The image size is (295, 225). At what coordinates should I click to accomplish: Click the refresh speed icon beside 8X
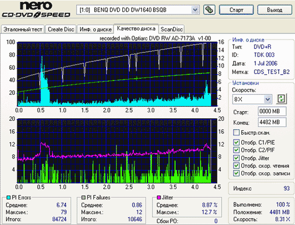click(281, 99)
